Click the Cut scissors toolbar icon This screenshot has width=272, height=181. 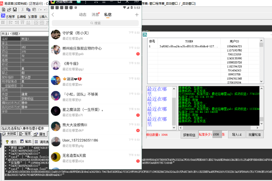point(23,10)
